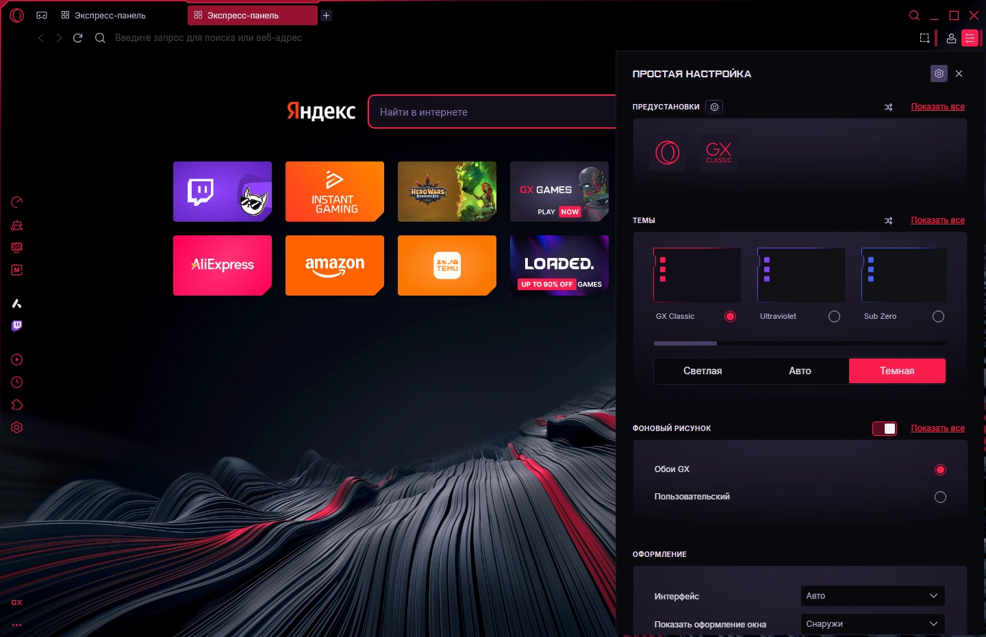Open a new tab with the plus button

pyautogui.click(x=327, y=15)
